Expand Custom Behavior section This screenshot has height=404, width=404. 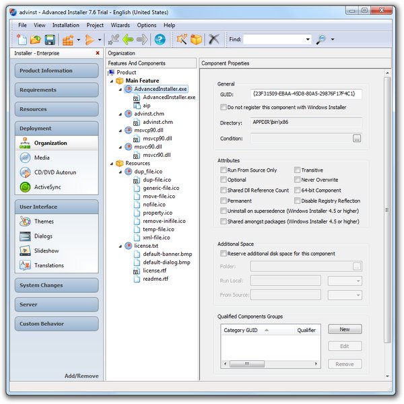[x=57, y=324]
